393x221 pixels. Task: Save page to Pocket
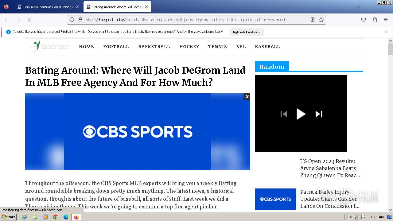click(x=364, y=20)
